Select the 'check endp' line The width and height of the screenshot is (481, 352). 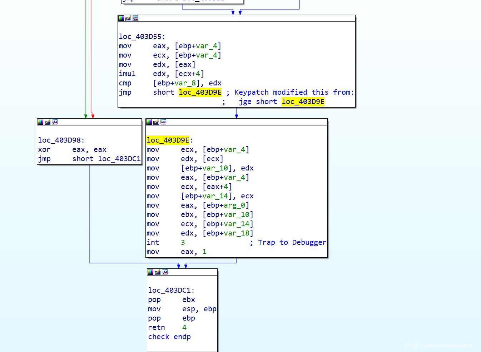coord(169,337)
